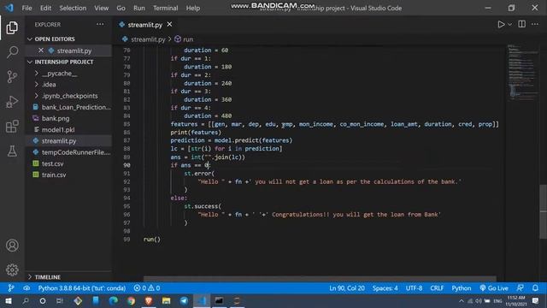
Task: Open the Go menu
Action: pyautogui.click(x=121, y=8)
